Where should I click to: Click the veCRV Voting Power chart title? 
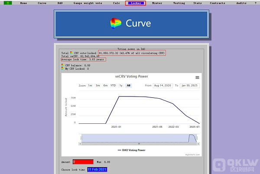131,77
